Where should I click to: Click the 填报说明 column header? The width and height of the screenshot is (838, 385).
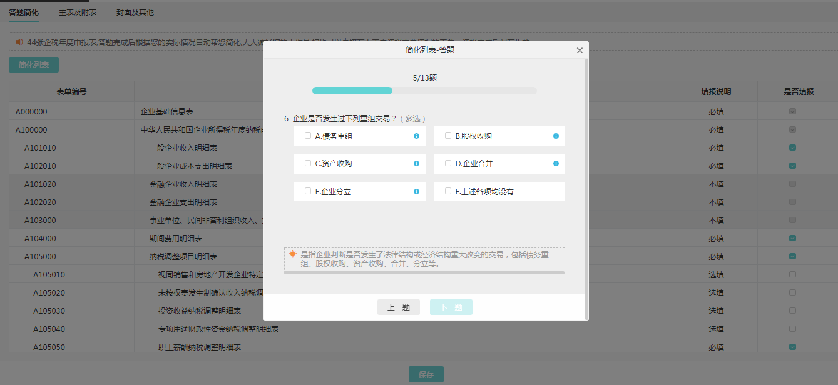[716, 92]
